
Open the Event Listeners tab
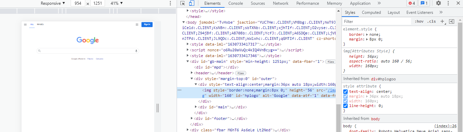click(x=420, y=12)
